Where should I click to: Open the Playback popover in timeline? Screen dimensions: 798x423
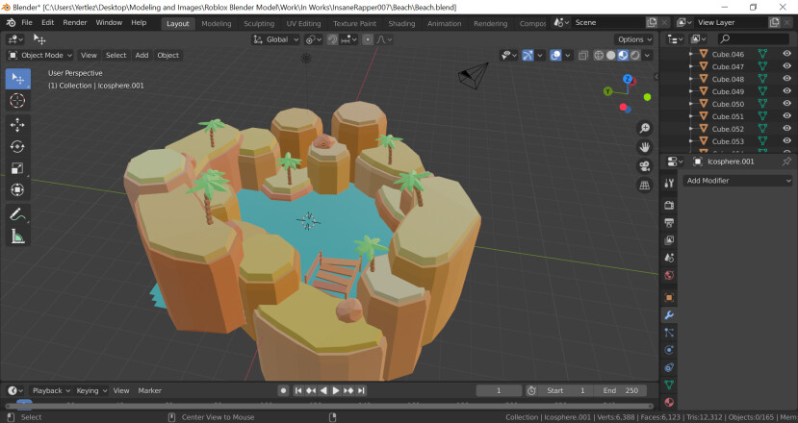click(x=50, y=390)
